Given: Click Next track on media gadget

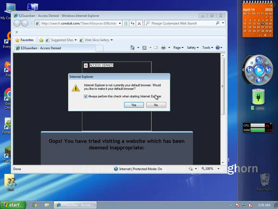Looking at the screenshot, I should pos(268,70).
